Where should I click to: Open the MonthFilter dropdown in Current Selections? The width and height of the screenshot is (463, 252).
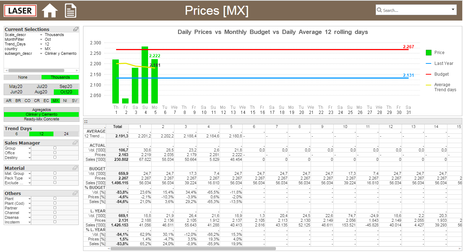tap(41, 40)
